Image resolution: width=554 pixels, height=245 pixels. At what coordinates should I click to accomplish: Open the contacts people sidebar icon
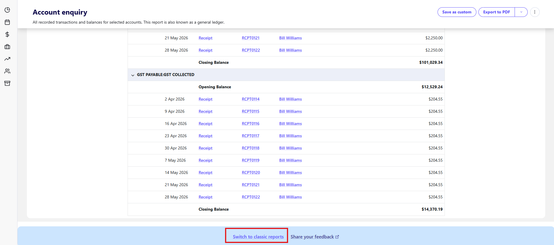pos(7,71)
